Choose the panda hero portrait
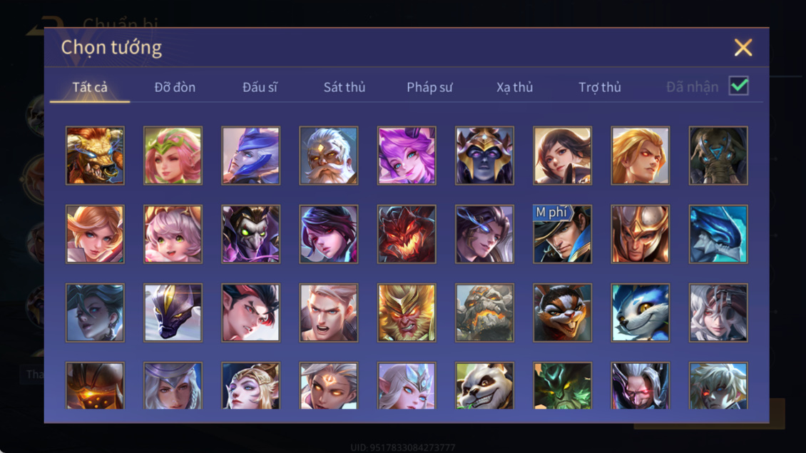The width and height of the screenshot is (806, 453). 484,386
